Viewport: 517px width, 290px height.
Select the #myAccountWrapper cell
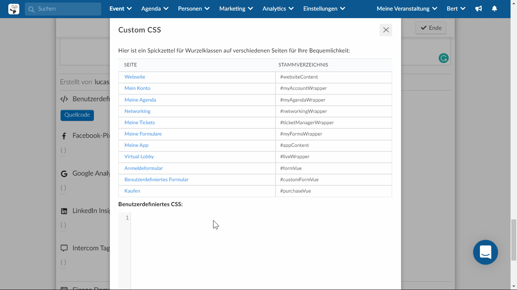pyautogui.click(x=333, y=88)
